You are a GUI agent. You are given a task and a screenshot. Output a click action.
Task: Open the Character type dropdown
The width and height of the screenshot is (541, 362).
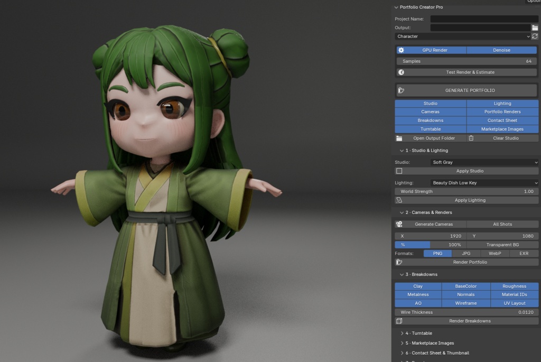pyautogui.click(x=463, y=36)
